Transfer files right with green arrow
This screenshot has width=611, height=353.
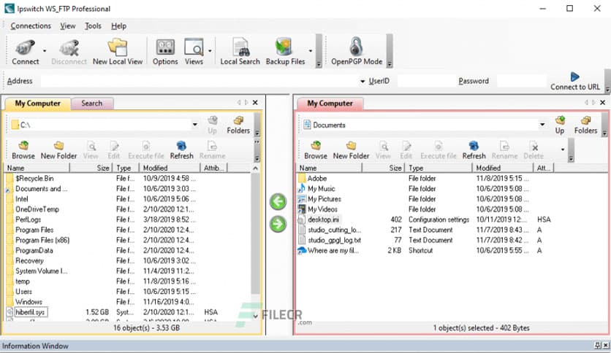278,224
